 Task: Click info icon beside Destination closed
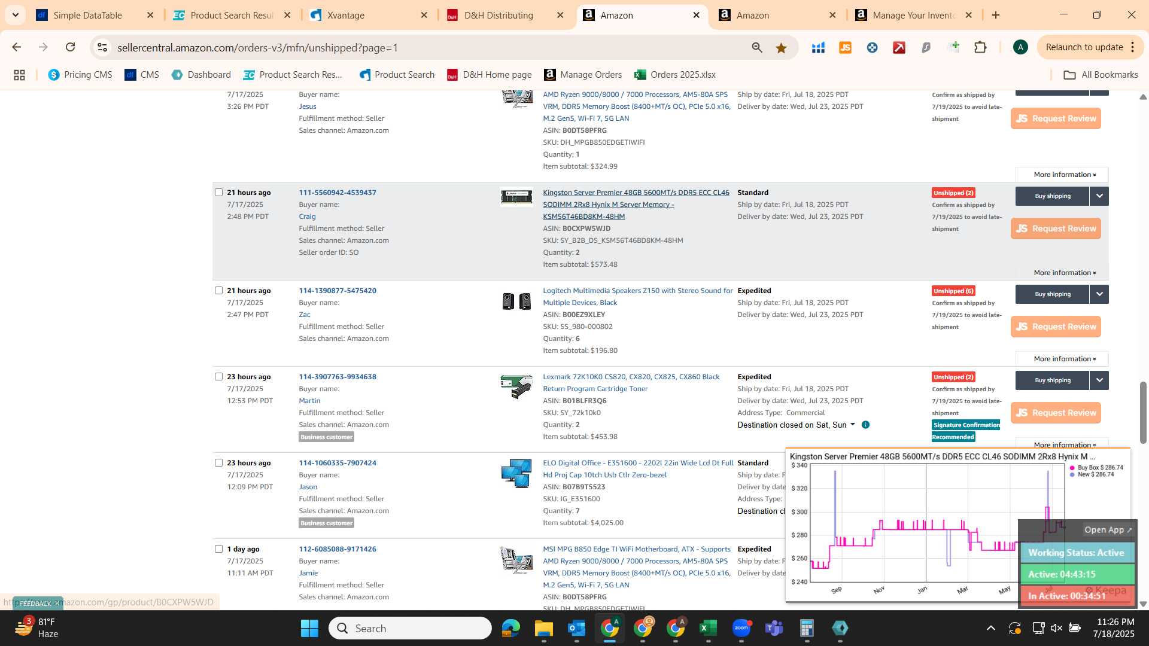tap(865, 425)
